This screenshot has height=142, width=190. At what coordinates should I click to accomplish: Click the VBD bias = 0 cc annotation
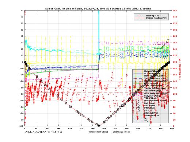tap(121, 132)
